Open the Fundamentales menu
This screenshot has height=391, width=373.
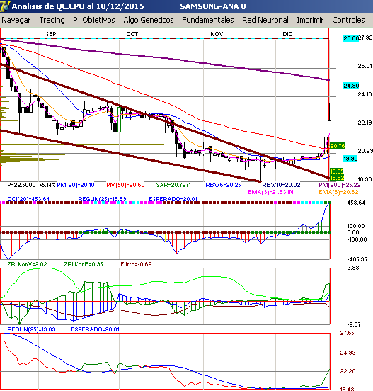tap(208, 20)
